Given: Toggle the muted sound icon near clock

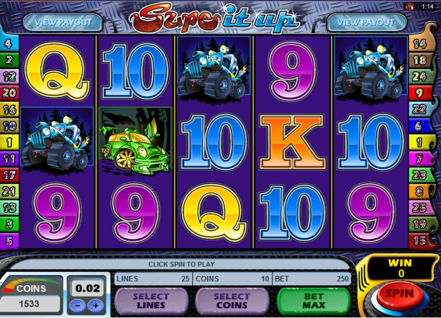Looking at the screenshot, I should [410, 6].
